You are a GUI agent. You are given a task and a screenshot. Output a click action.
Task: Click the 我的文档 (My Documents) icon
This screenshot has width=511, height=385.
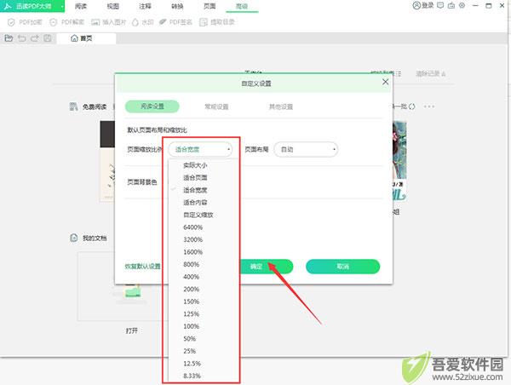[73, 238]
